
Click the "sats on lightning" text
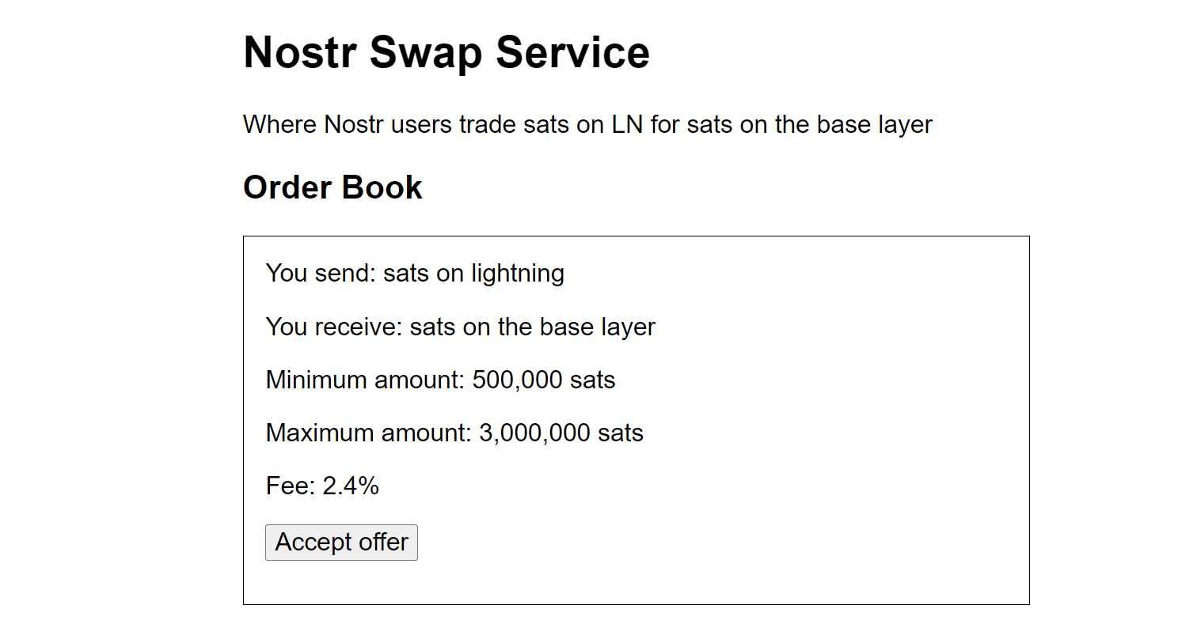click(x=473, y=274)
